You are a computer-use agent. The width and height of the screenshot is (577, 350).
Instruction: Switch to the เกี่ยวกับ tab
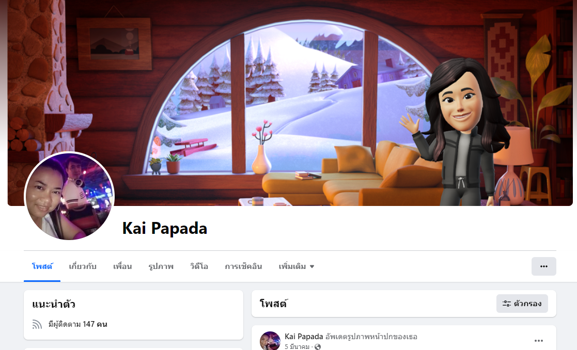point(83,266)
